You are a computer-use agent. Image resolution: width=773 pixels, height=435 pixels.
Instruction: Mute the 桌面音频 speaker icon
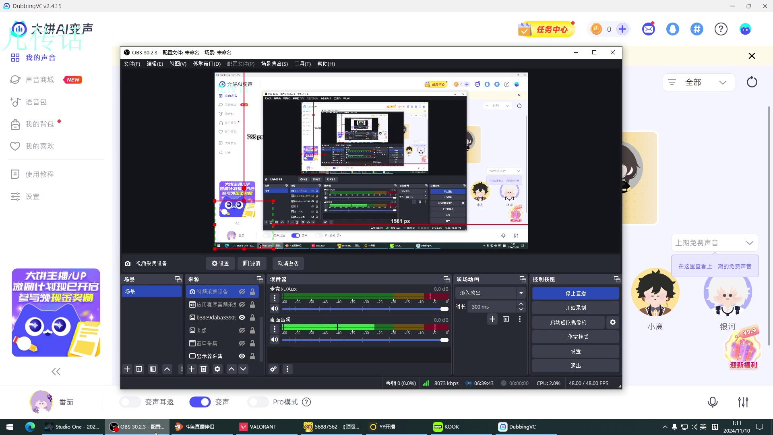click(x=275, y=340)
